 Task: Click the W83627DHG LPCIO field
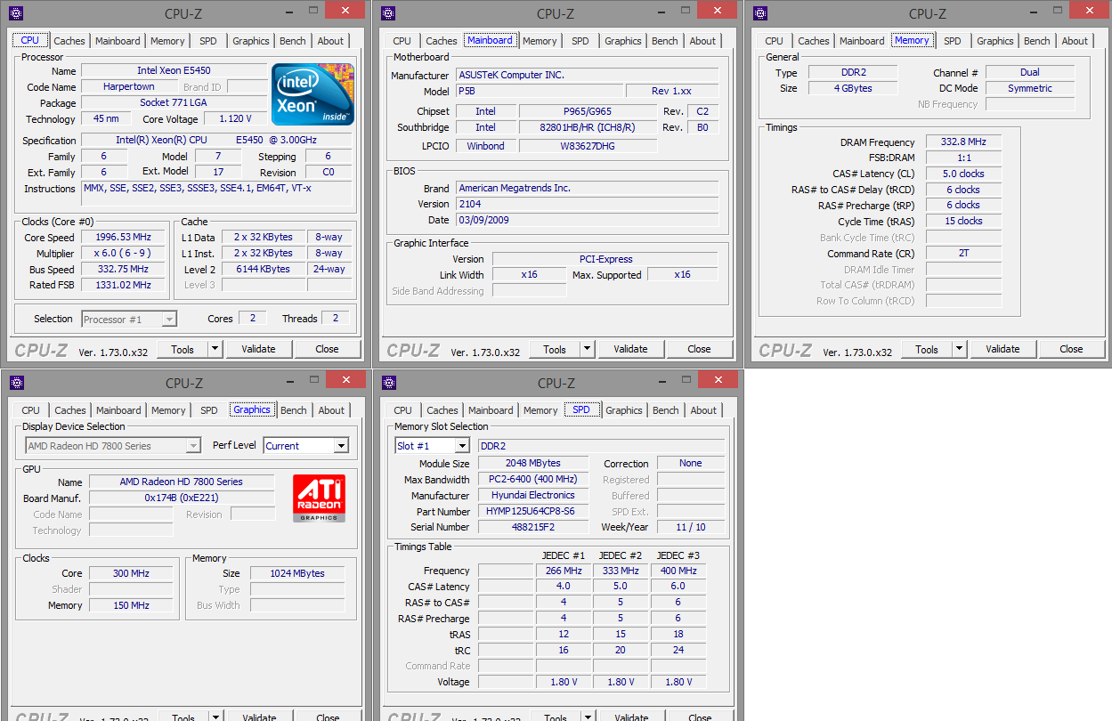tap(588, 146)
